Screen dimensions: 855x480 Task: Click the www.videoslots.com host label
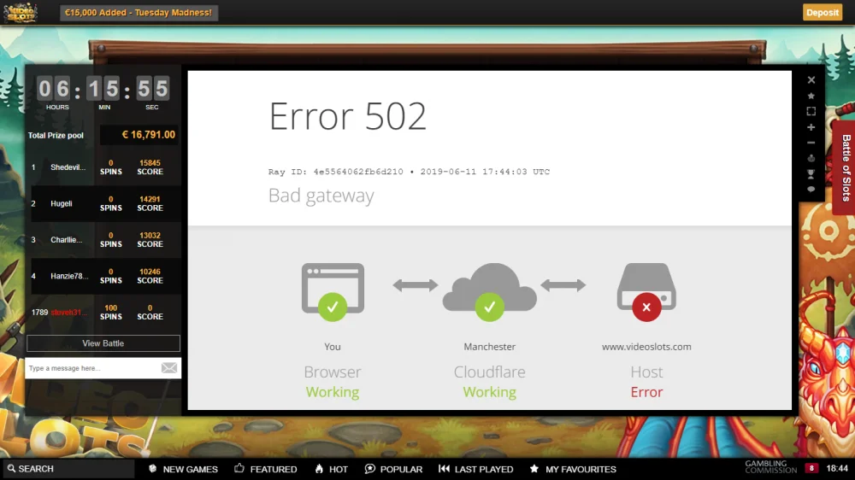(x=646, y=347)
